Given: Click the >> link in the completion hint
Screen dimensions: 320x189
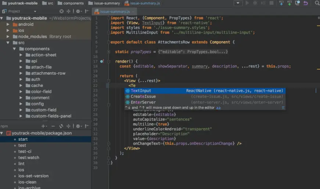Looking at the screenshot, I should pos(218,108).
